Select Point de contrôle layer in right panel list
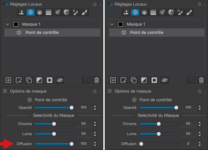The width and height of the screenshot is (208, 150). tap(146, 32)
